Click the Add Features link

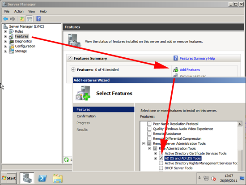point(190,69)
